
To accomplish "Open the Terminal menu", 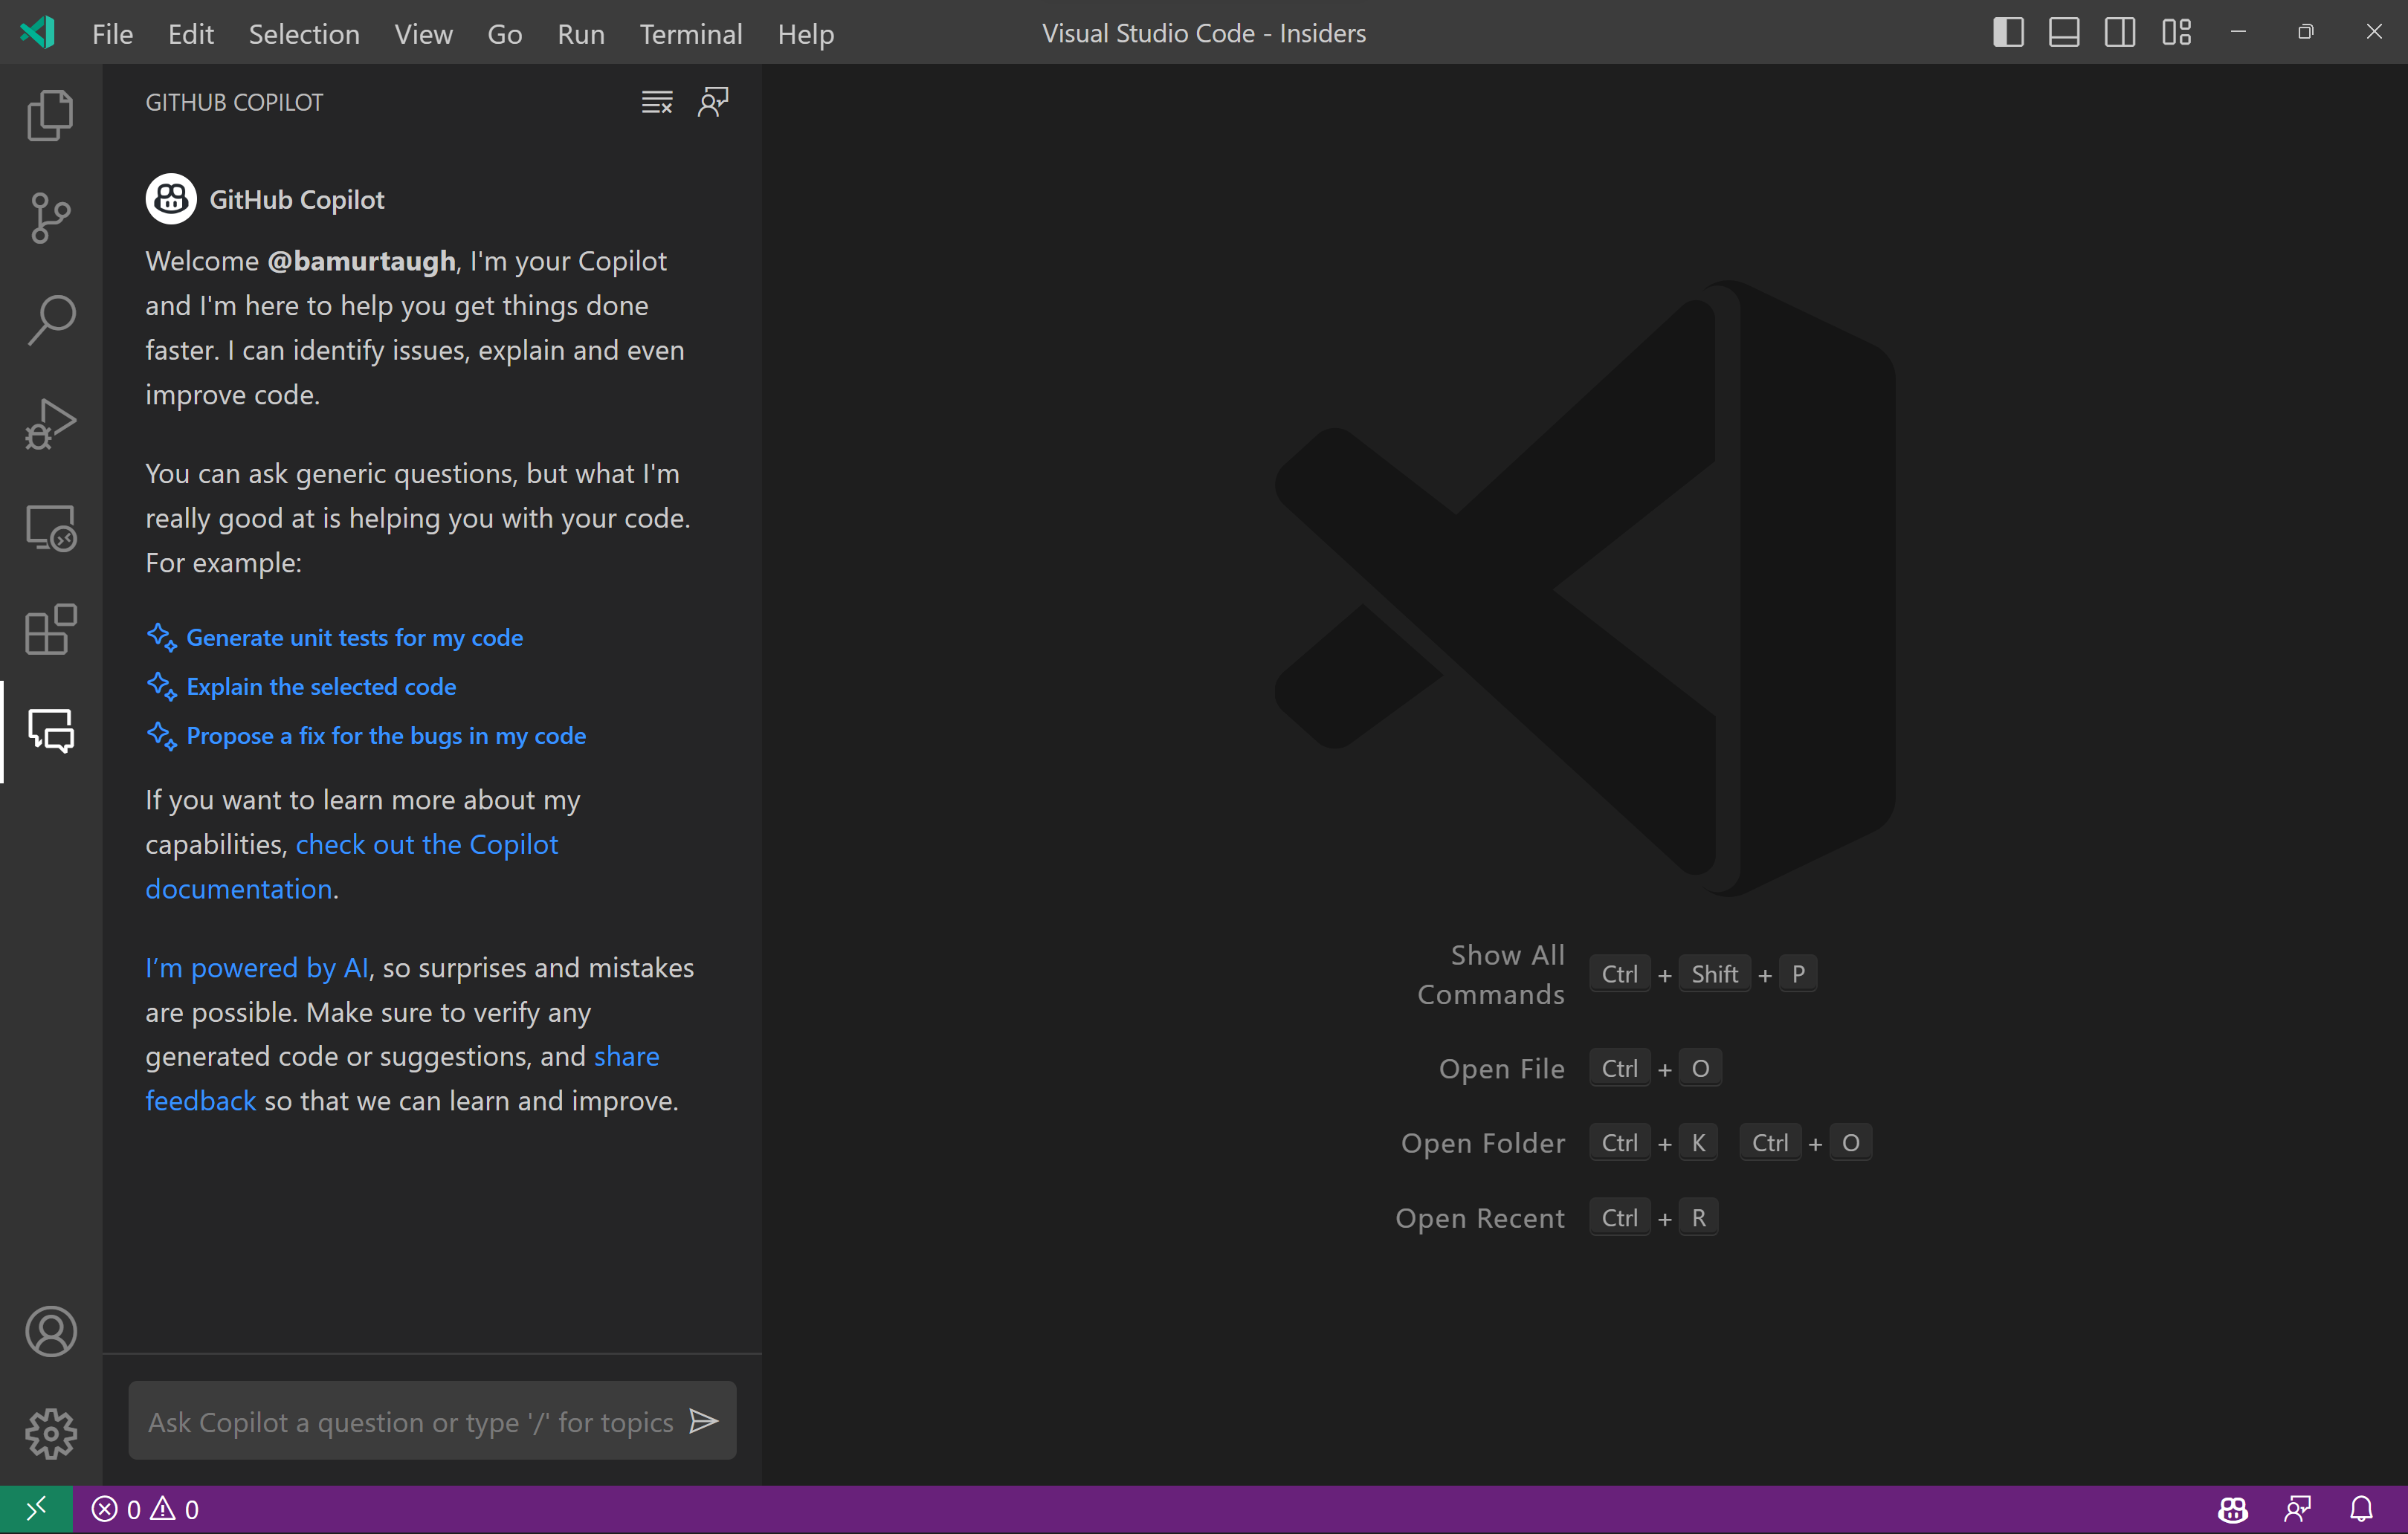I will (691, 33).
